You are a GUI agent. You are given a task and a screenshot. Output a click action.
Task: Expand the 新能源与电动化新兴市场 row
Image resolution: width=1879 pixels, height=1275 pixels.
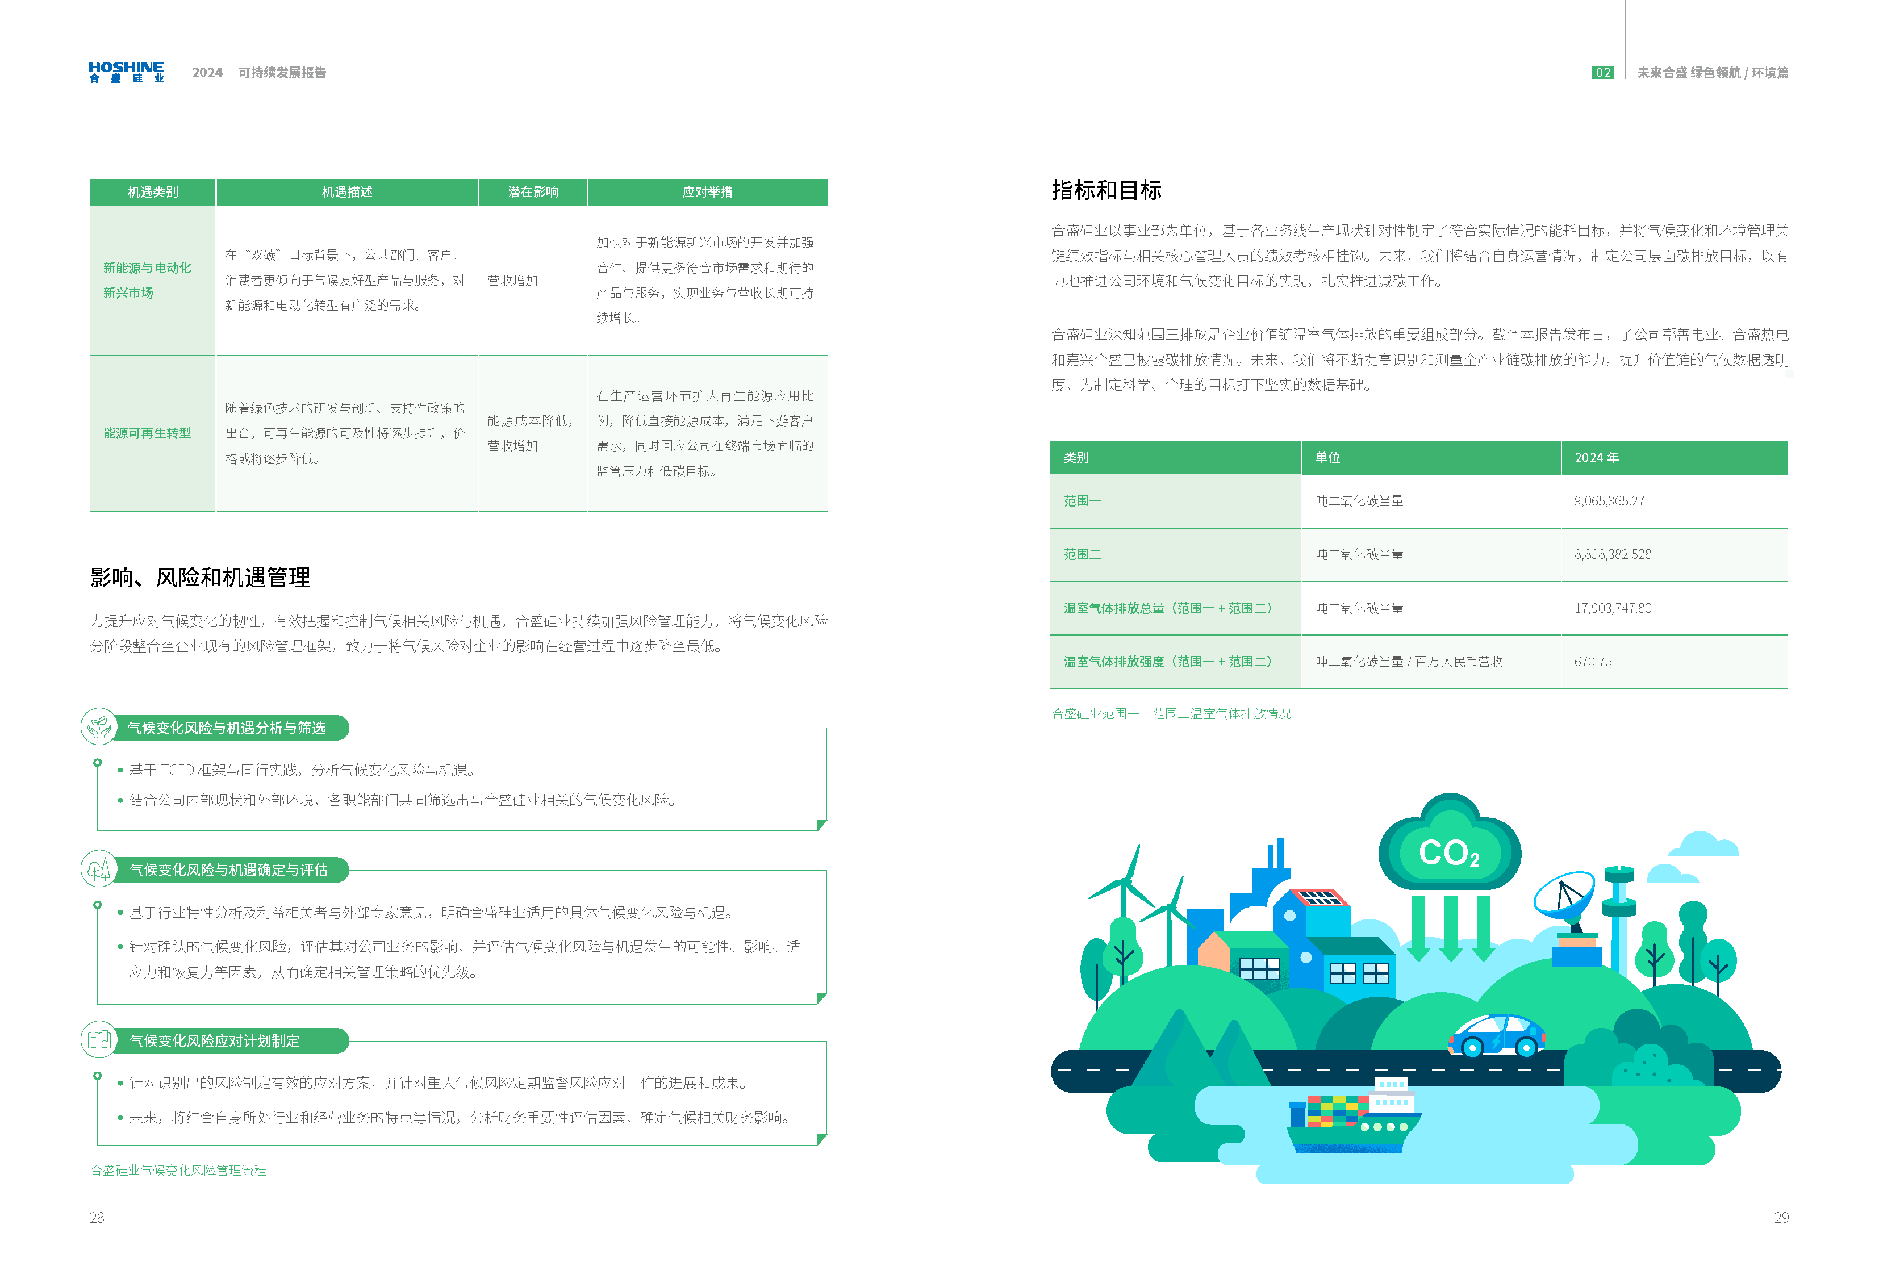point(148,281)
